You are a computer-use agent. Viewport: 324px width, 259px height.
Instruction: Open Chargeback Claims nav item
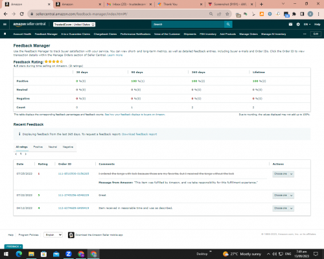[x=105, y=34]
